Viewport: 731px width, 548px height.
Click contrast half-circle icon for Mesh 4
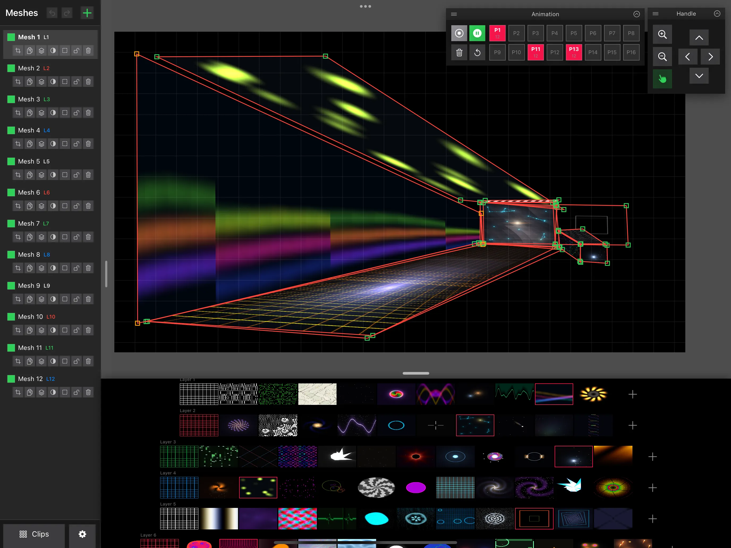pyautogui.click(x=53, y=144)
